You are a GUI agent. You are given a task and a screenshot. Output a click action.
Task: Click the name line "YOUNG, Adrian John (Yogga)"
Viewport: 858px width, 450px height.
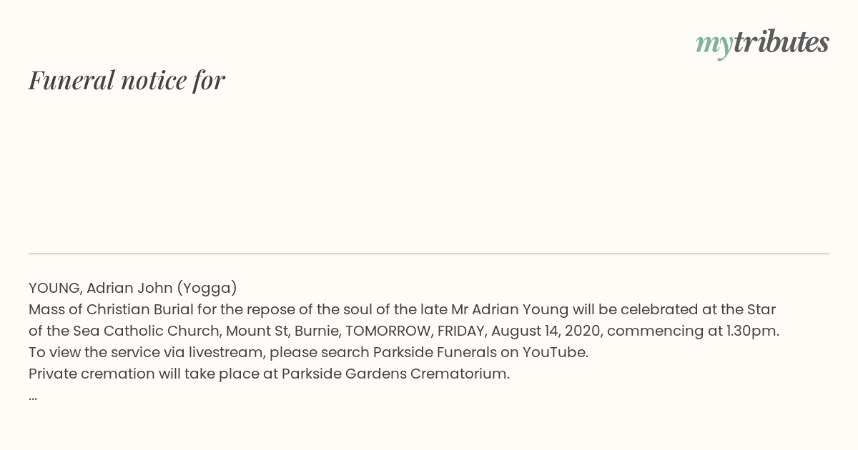click(x=133, y=288)
